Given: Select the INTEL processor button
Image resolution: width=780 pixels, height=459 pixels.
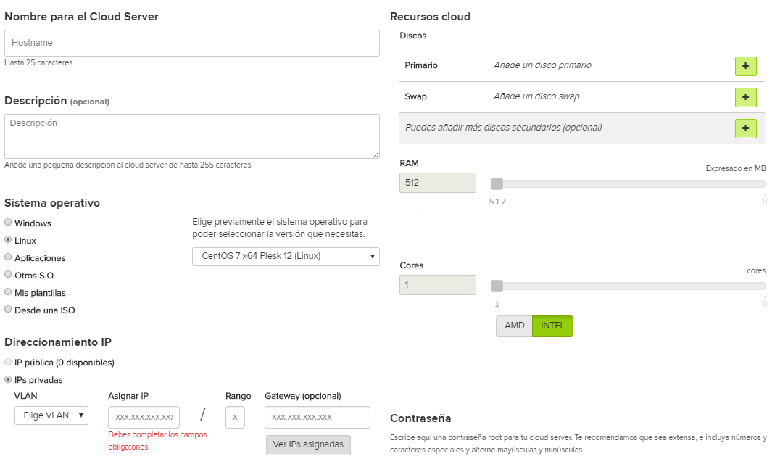Looking at the screenshot, I should [552, 326].
